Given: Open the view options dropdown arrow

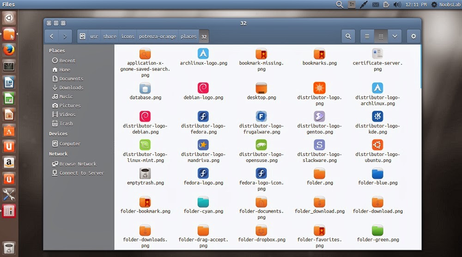Looking at the screenshot, I should [x=395, y=36].
